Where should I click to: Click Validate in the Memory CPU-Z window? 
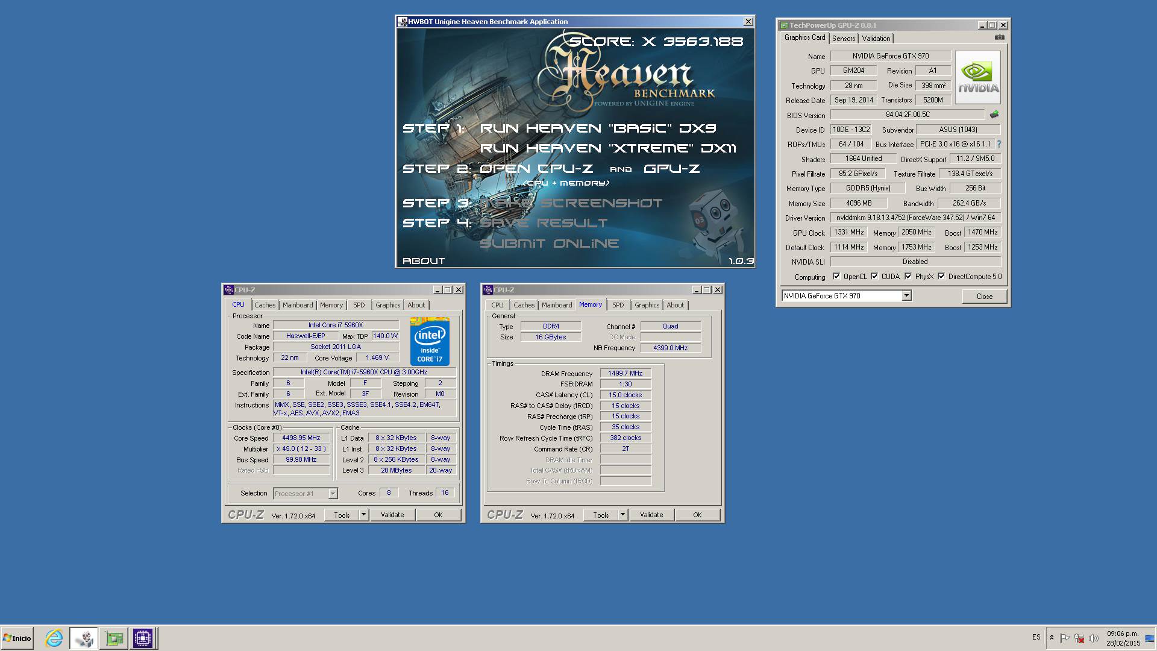pos(651,515)
